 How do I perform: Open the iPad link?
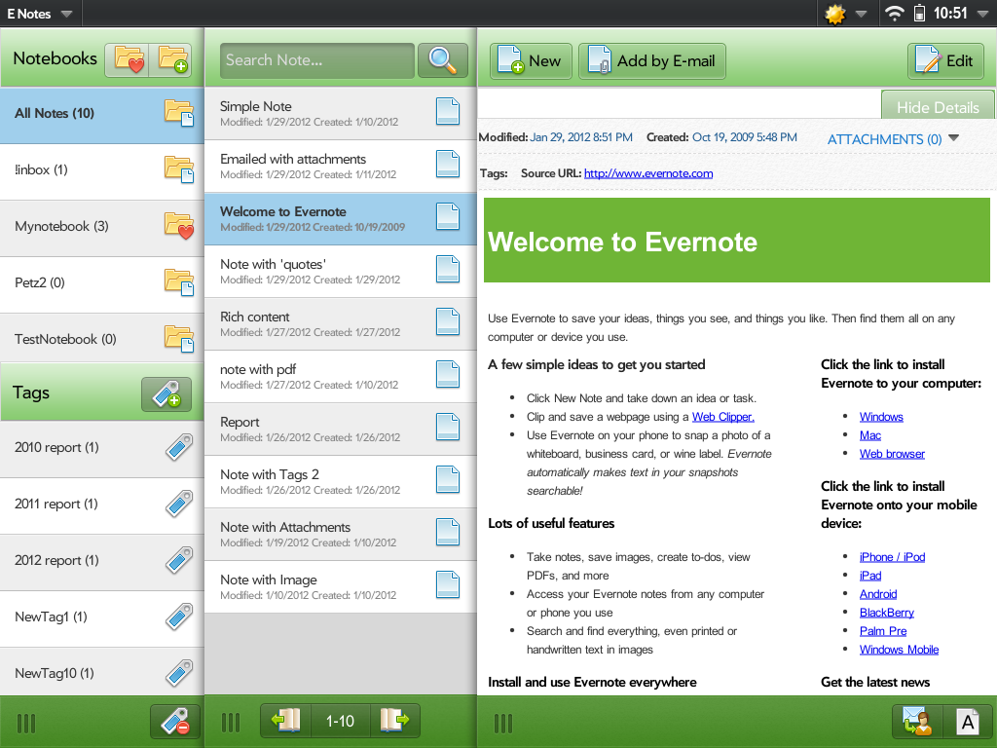click(870, 575)
